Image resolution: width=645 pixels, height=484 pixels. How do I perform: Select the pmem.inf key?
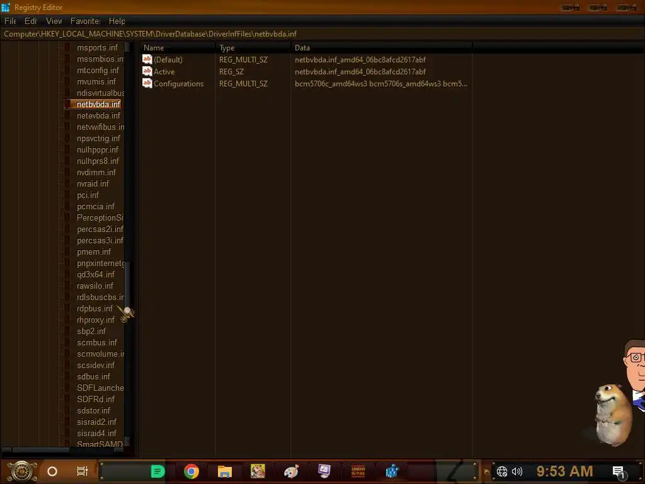tap(94, 252)
